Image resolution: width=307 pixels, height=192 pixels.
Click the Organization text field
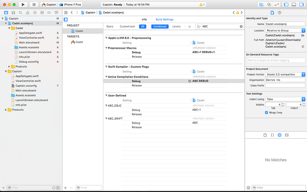click(285, 80)
